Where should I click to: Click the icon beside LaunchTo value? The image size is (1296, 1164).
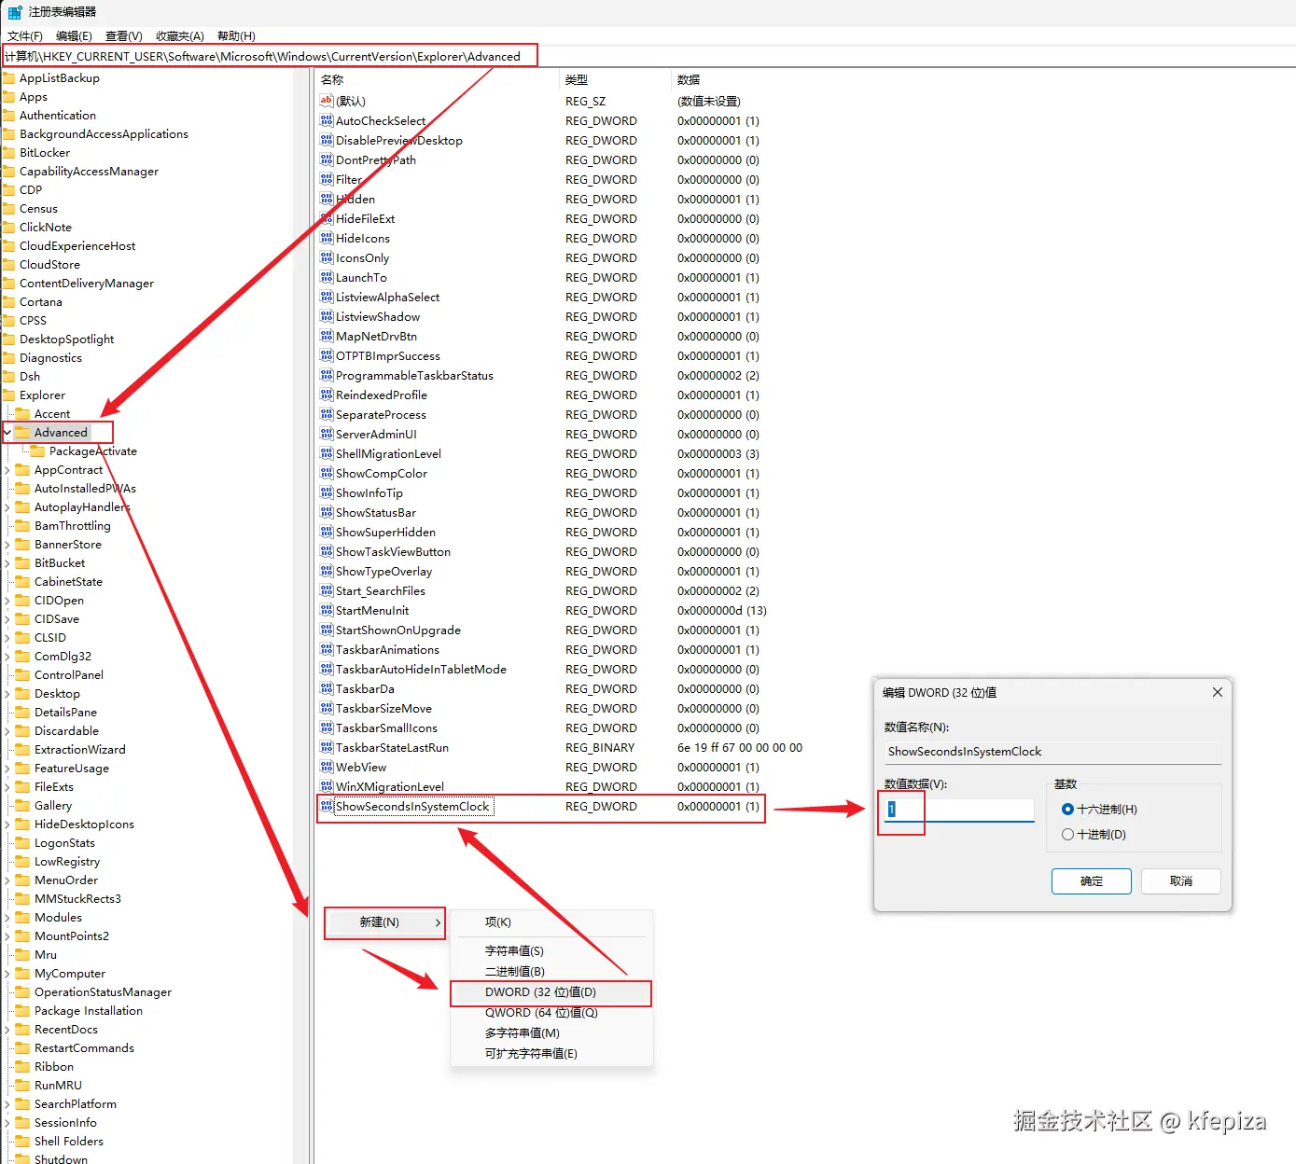click(327, 277)
